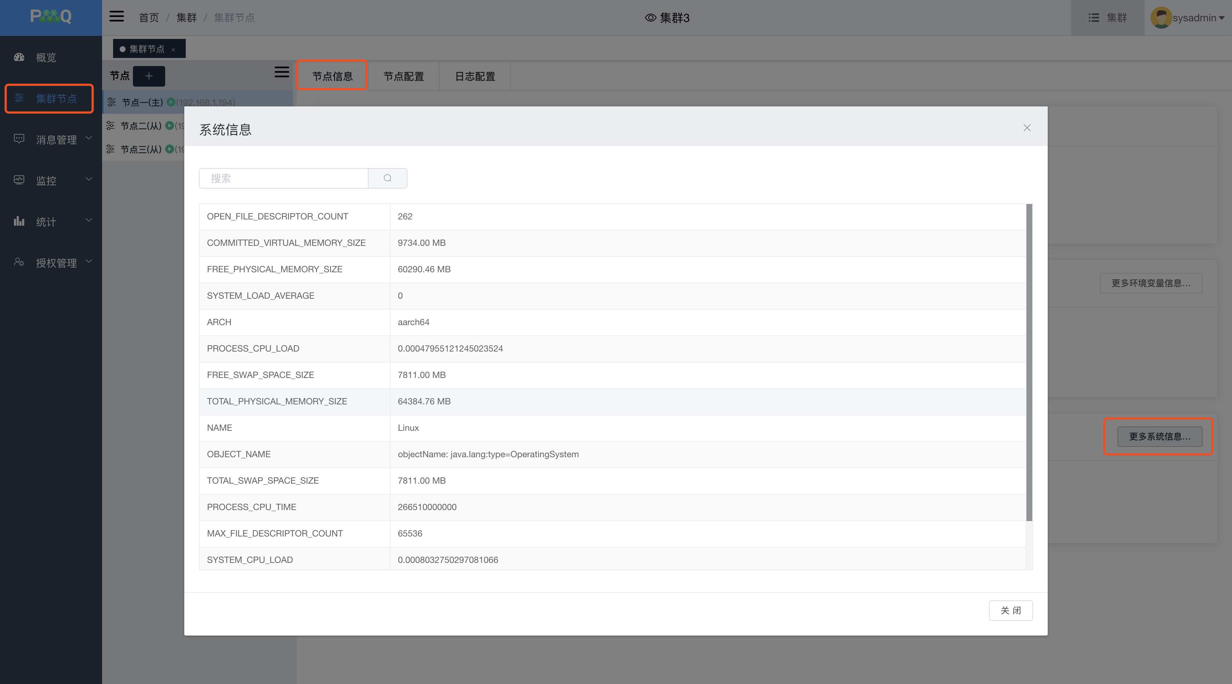Switch to the 日志配置 tab
Image resolution: width=1232 pixels, height=684 pixels.
coord(475,76)
